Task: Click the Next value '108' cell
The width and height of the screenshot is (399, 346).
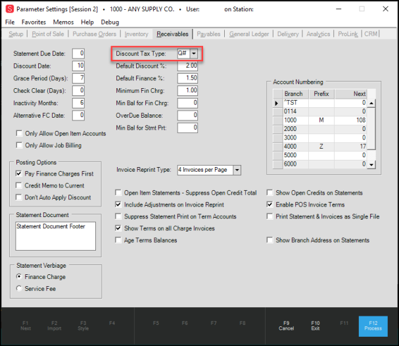Action: (350, 120)
